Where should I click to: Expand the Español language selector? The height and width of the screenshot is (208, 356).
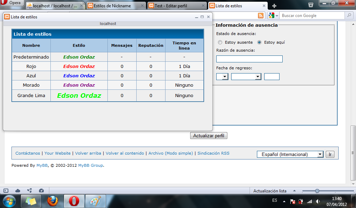coord(290,155)
